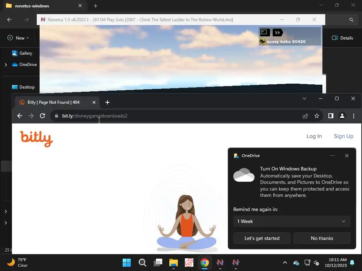Click fast-forward icon in Novetus game
The image size is (362, 271).
[x=278, y=32]
